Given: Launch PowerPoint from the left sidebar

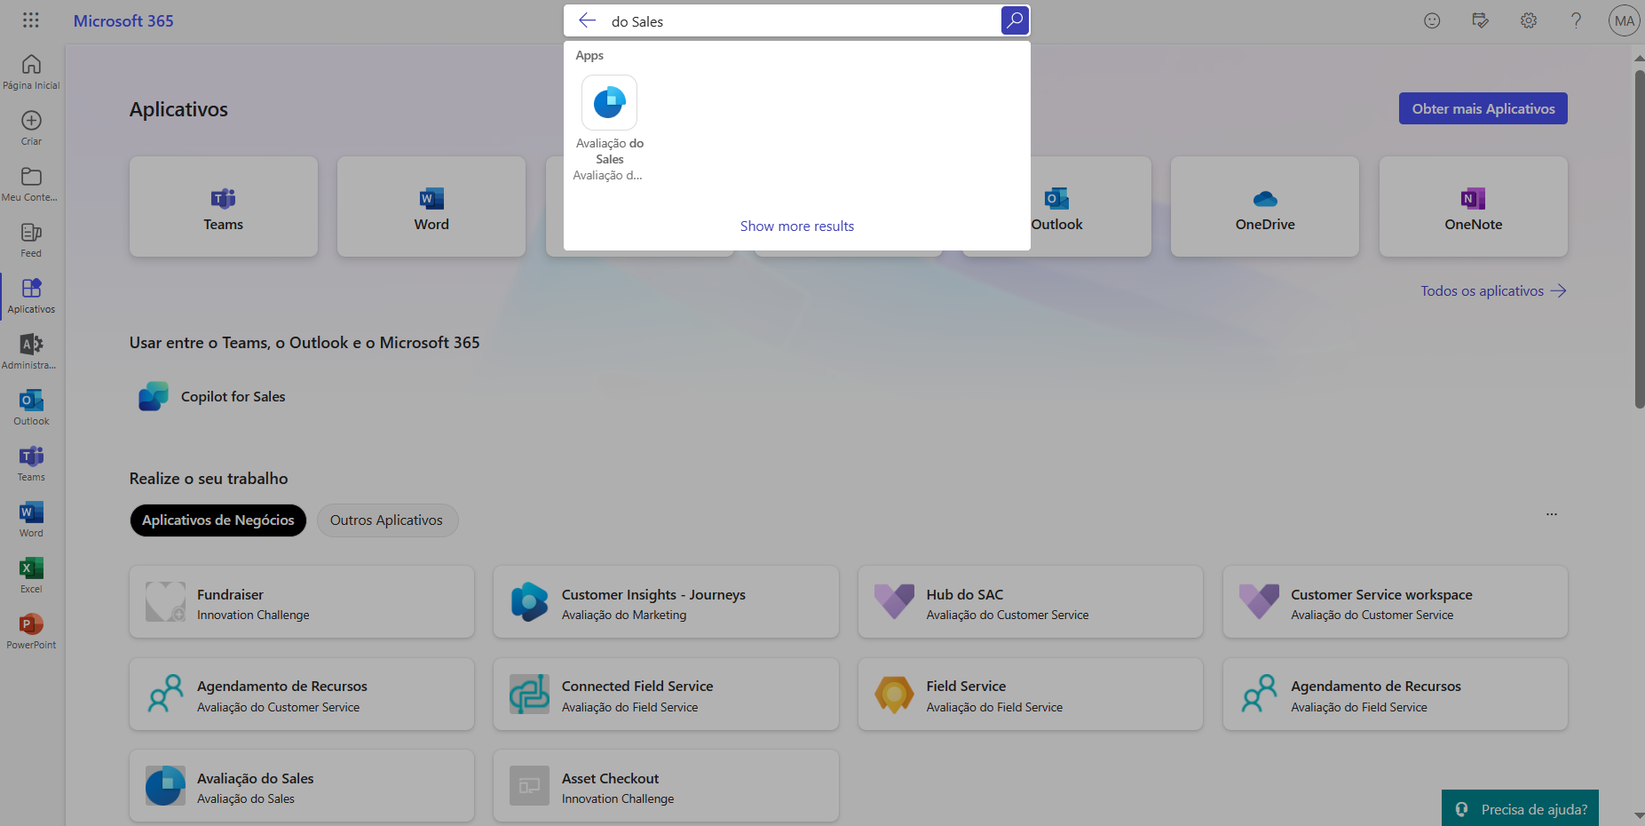Looking at the screenshot, I should point(31,631).
